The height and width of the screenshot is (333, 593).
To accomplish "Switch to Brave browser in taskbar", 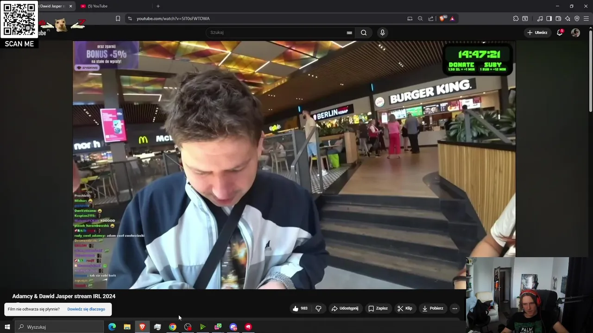I will tap(142, 327).
